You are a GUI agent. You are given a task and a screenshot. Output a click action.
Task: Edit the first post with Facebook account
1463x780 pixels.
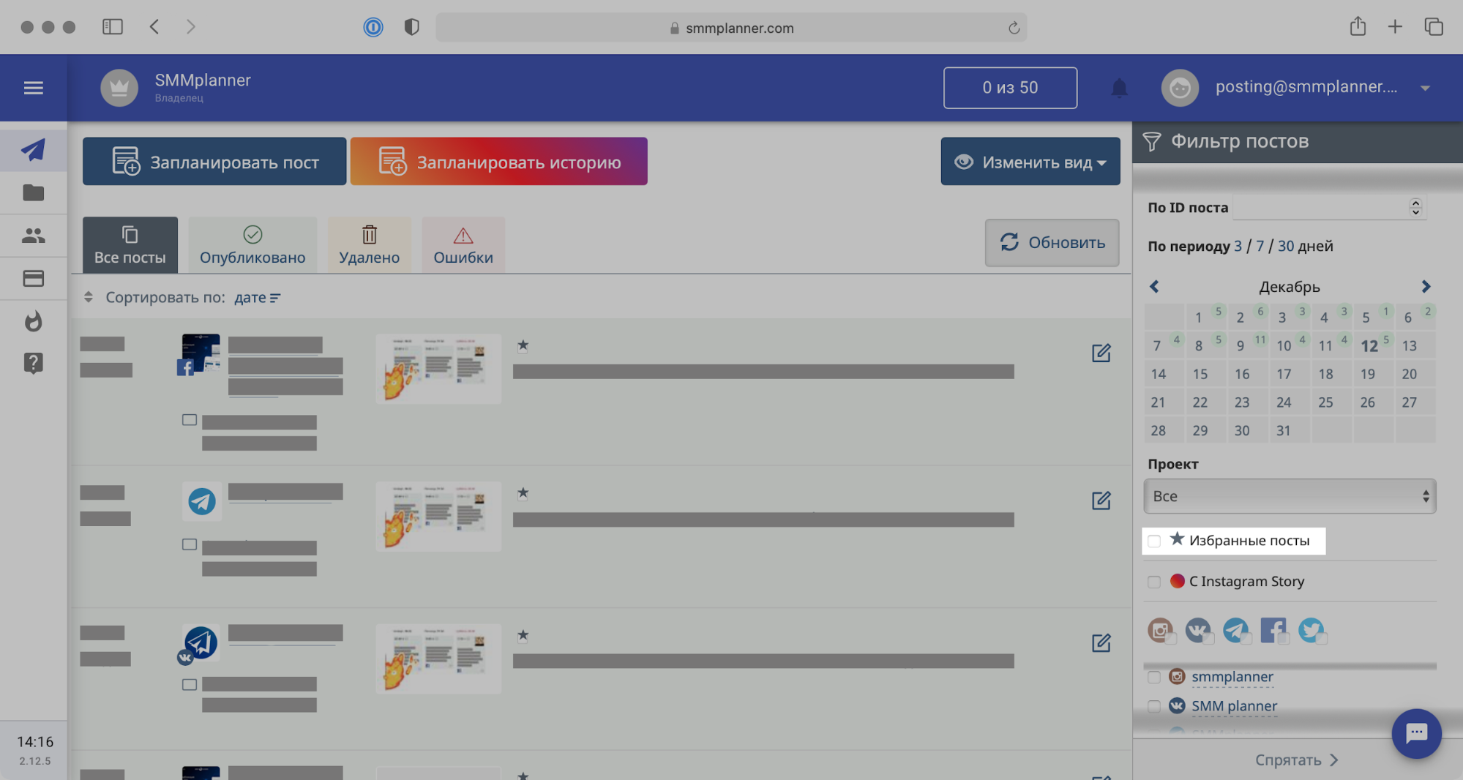click(x=1101, y=353)
